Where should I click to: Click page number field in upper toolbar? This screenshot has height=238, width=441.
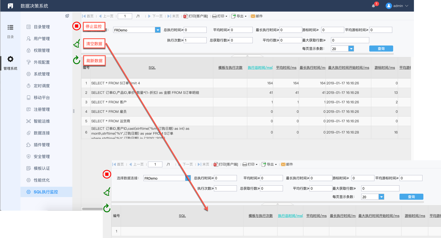[125, 16]
